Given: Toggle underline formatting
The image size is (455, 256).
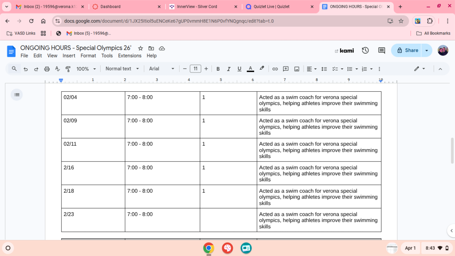Looking at the screenshot, I should tap(239, 69).
